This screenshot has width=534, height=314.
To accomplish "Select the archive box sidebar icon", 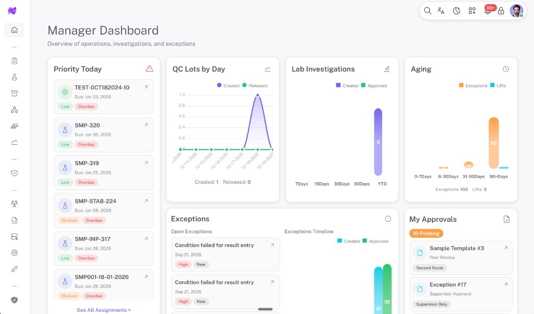I will [14, 93].
